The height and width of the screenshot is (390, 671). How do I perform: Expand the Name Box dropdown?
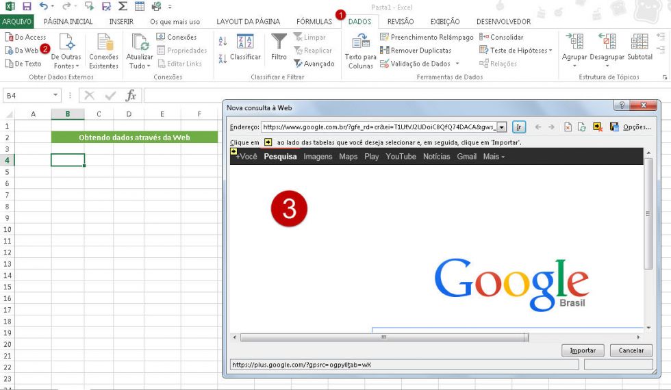[x=55, y=95]
